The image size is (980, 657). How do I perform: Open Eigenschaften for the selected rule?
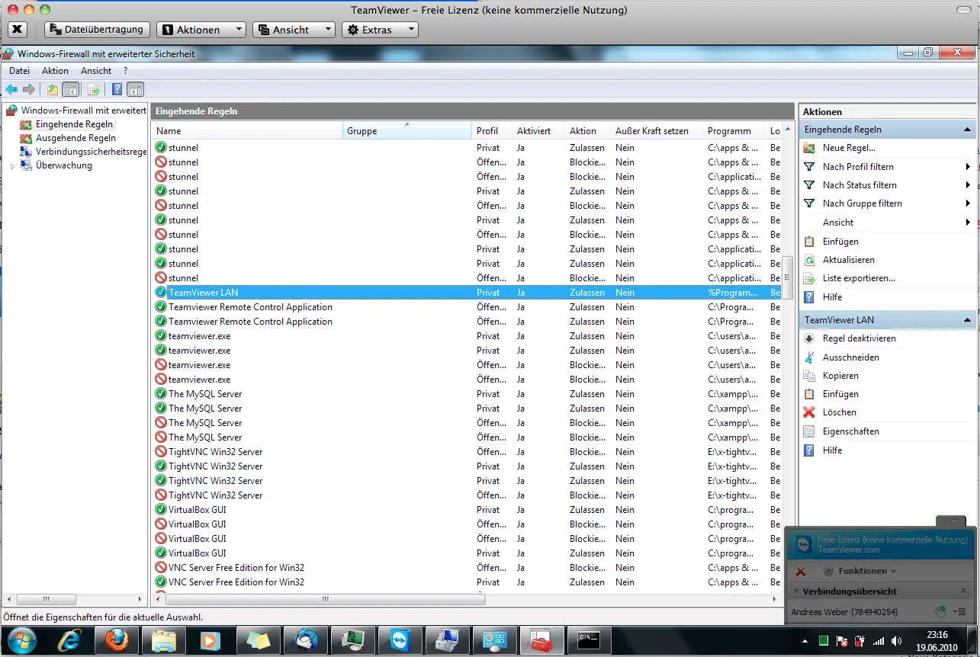(x=851, y=431)
